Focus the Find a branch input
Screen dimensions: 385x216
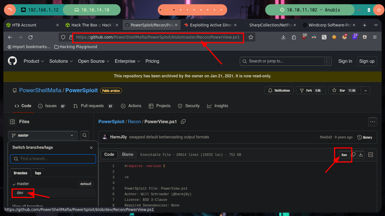[53, 159]
